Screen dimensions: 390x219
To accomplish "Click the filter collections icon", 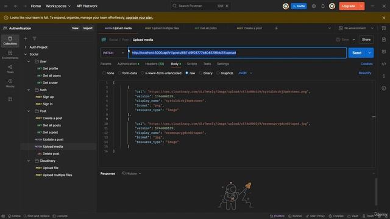I will [x=34, y=38].
